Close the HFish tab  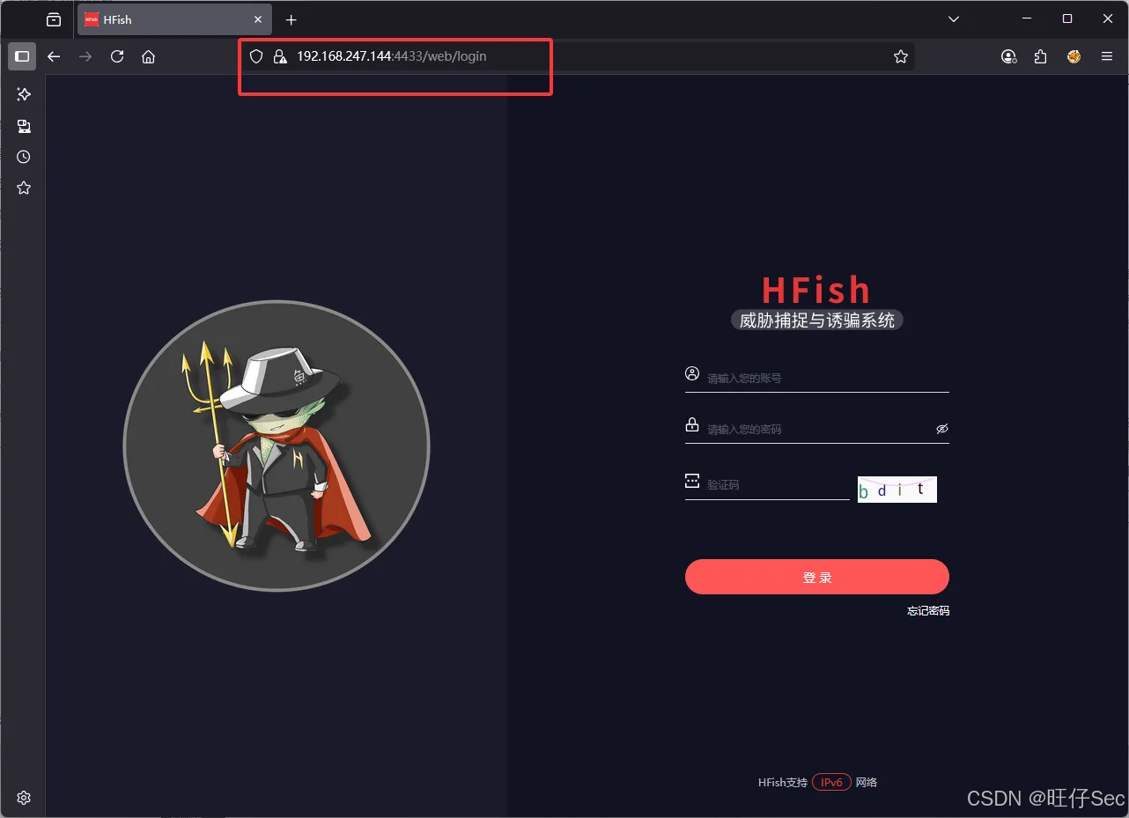258,19
